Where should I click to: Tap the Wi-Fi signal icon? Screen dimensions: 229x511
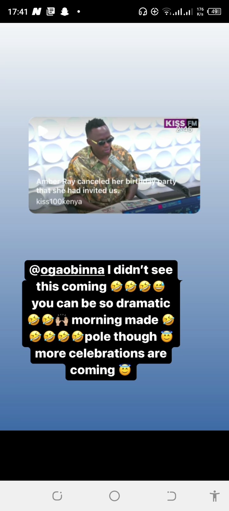(167, 12)
